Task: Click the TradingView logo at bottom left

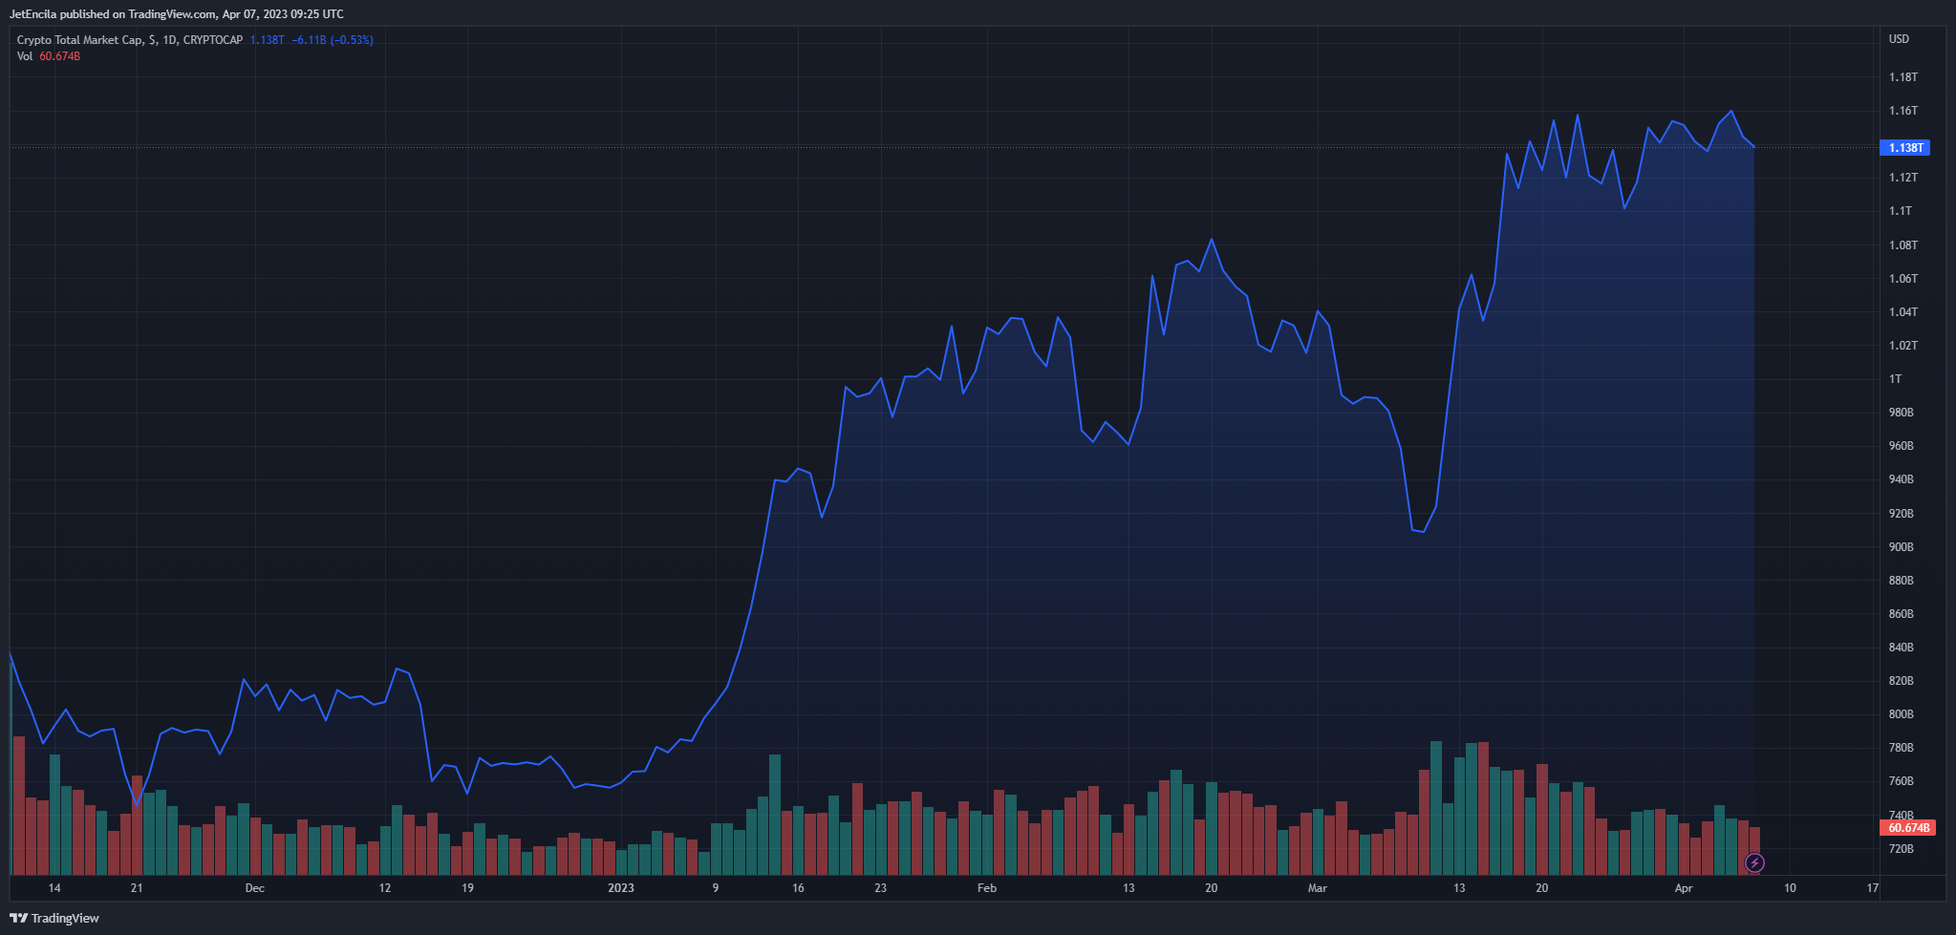Action: [54, 918]
